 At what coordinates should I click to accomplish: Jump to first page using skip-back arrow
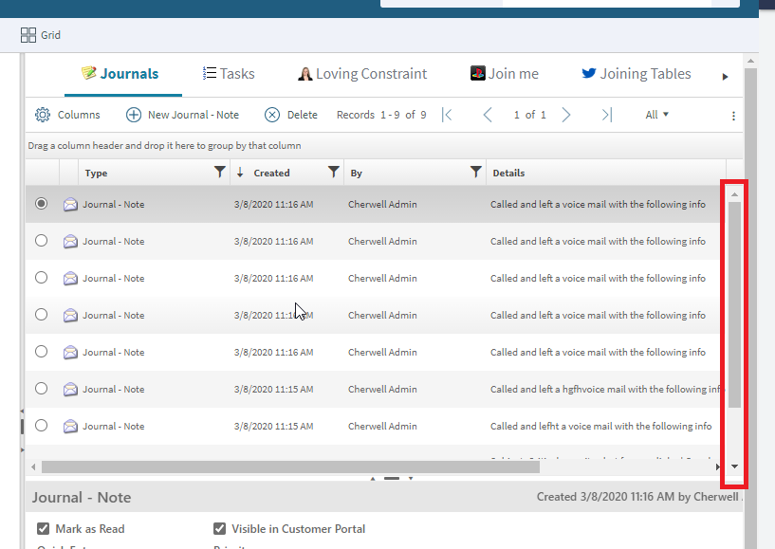pos(446,114)
